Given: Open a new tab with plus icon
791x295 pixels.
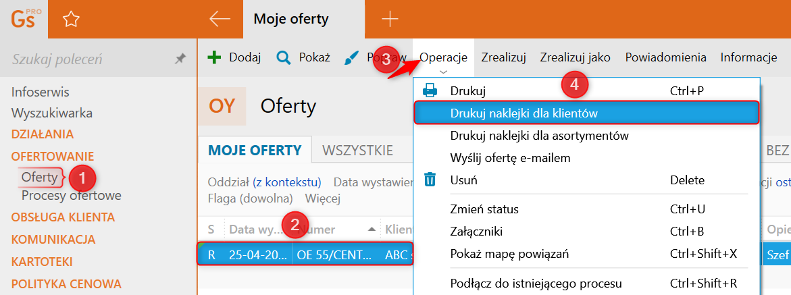Looking at the screenshot, I should 390,19.
